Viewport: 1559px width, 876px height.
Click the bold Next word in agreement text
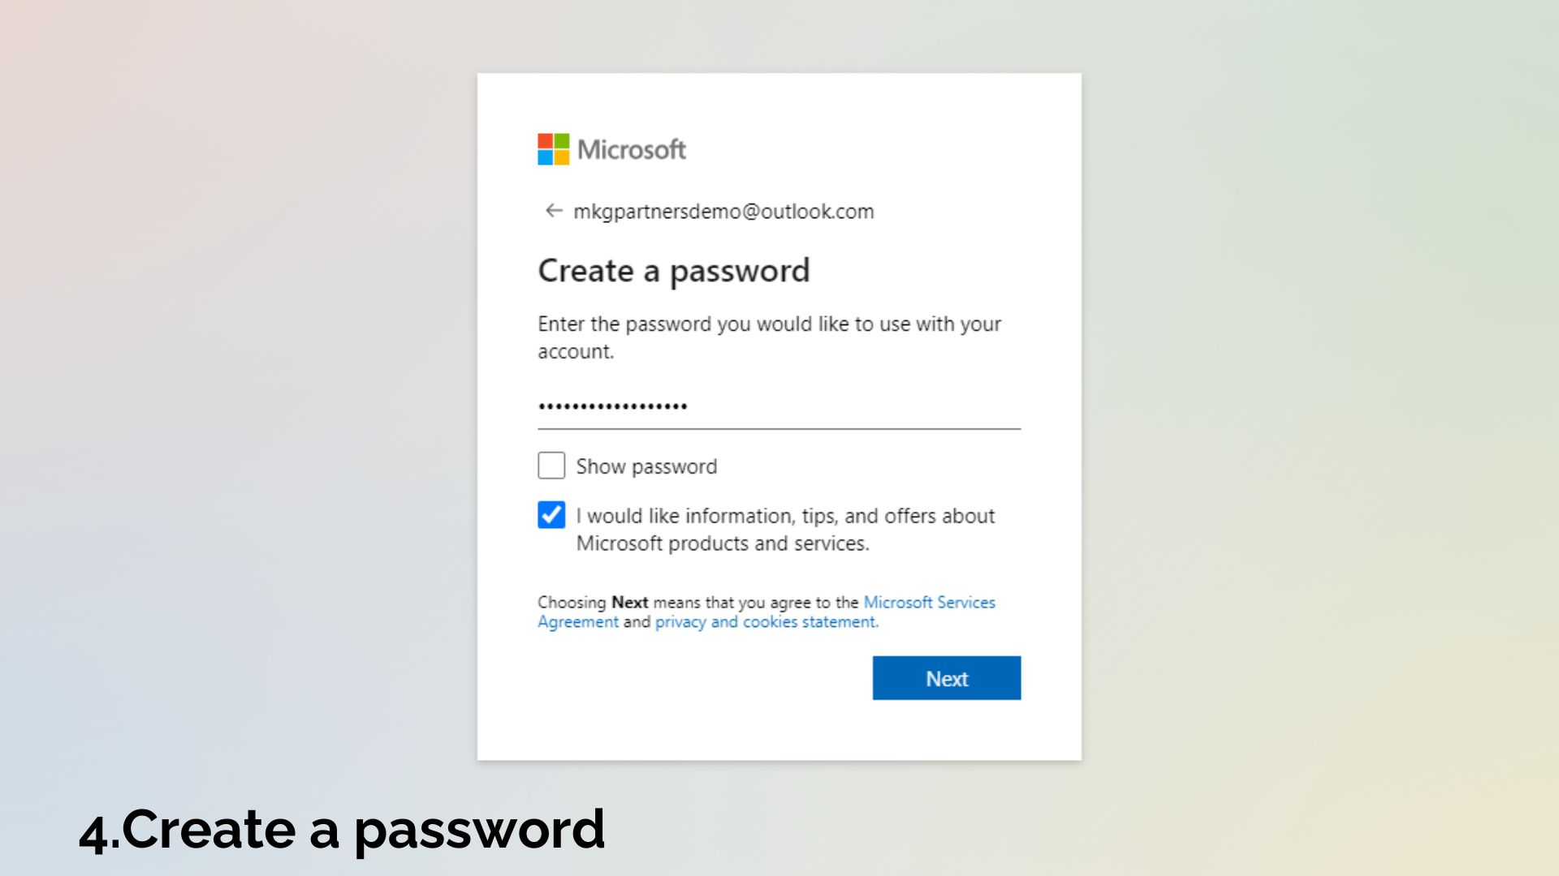tap(629, 603)
